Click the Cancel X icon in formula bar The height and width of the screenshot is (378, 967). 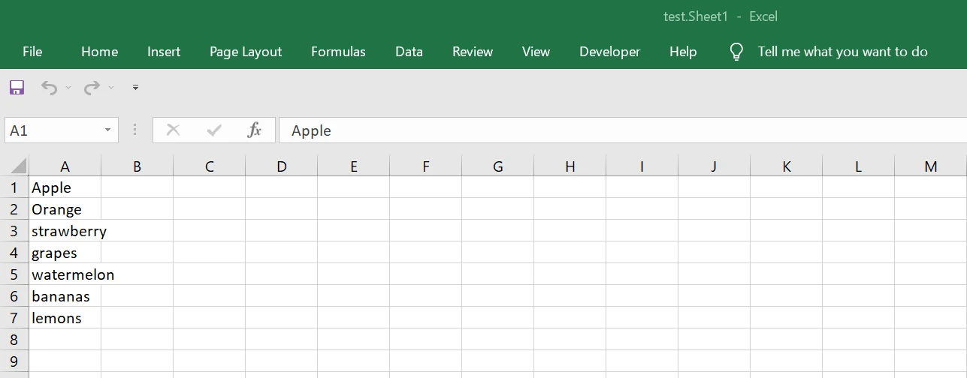click(x=173, y=130)
